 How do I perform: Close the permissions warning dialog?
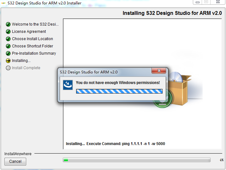click(159, 71)
